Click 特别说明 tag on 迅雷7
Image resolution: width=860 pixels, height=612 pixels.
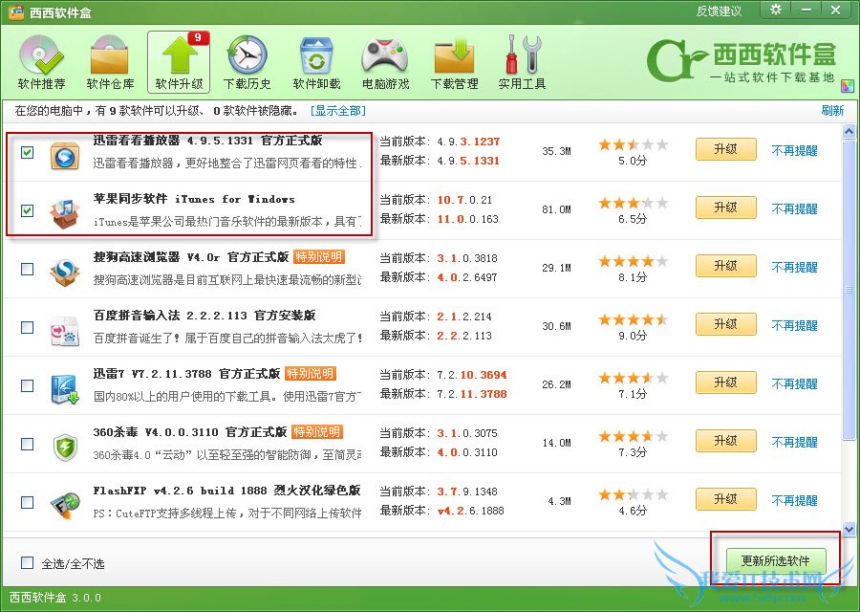point(311,374)
